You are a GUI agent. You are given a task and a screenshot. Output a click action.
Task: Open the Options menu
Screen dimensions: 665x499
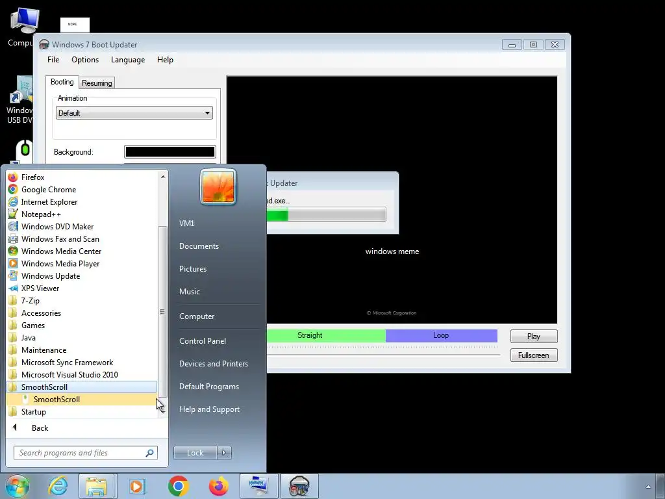[85, 60]
